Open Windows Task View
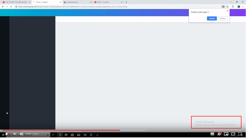This screenshot has height=138, width=246. coord(53,135)
